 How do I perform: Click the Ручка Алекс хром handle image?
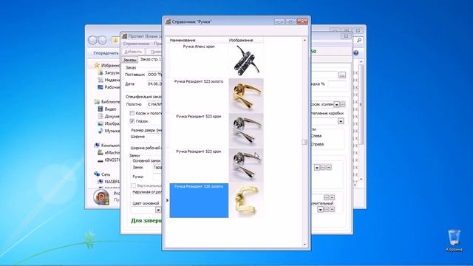click(x=246, y=61)
